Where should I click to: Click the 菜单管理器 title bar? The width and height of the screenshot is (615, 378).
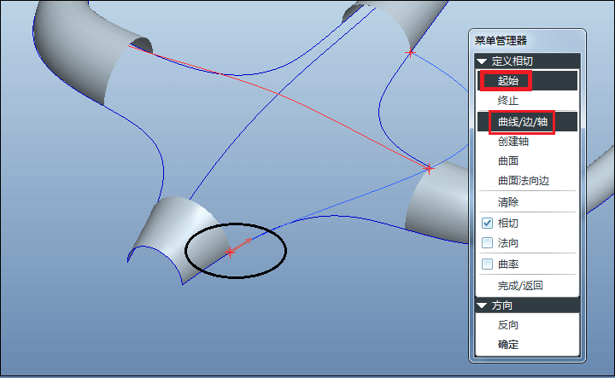tap(527, 40)
